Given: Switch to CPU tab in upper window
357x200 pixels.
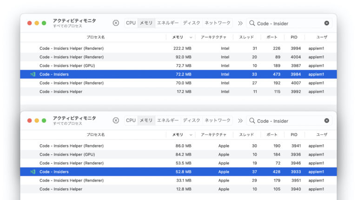Looking at the screenshot, I should [x=131, y=23].
